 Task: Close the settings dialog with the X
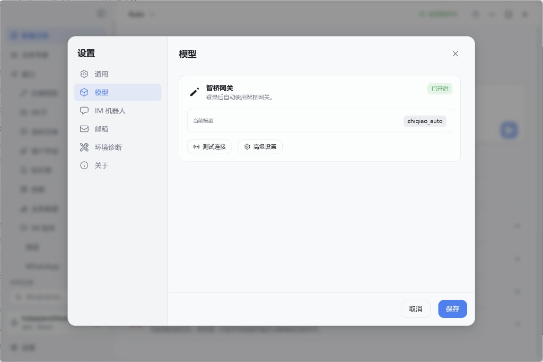[456, 54]
